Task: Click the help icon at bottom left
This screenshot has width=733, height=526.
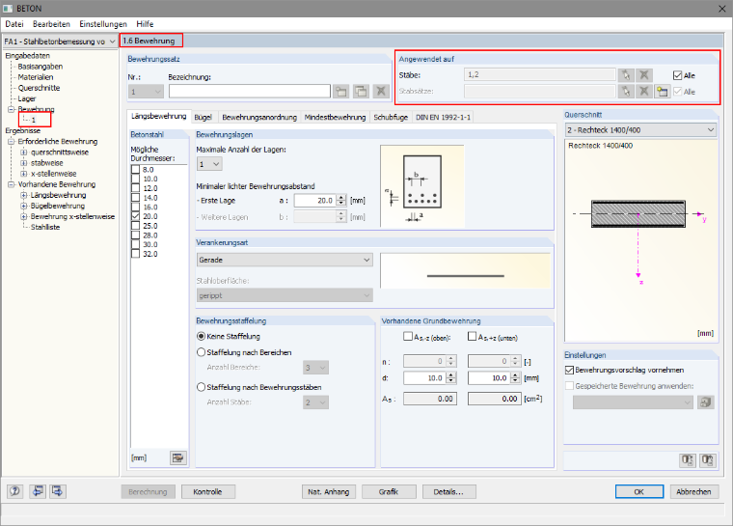Action: [15, 491]
